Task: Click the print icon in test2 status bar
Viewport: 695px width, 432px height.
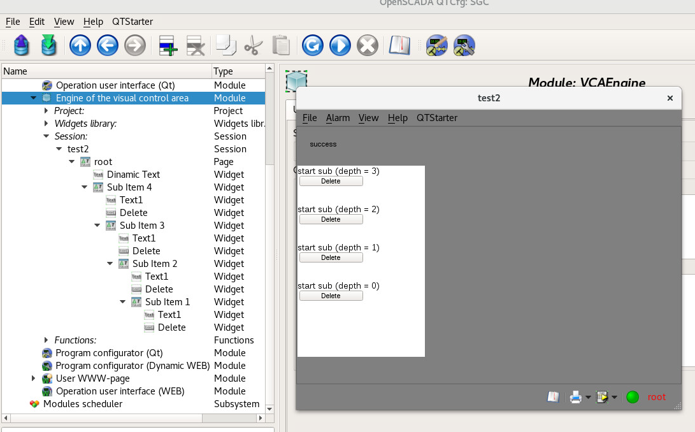Action: [x=575, y=398]
